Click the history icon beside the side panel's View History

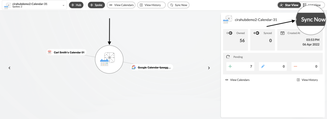click(x=298, y=80)
